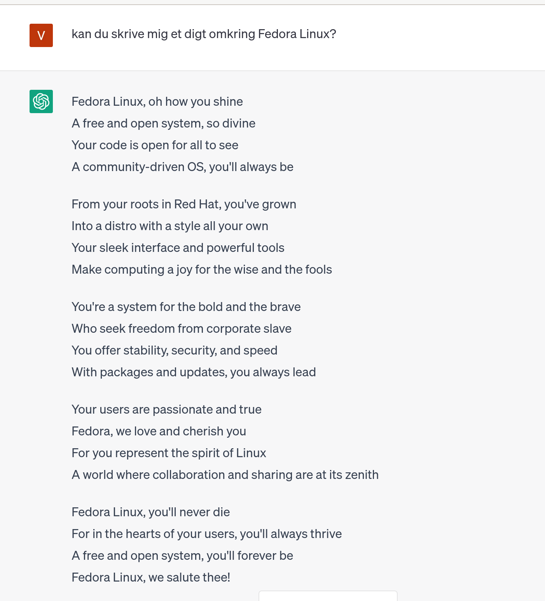Click the line 'With packages and updates, you always lead'

point(194,372)
